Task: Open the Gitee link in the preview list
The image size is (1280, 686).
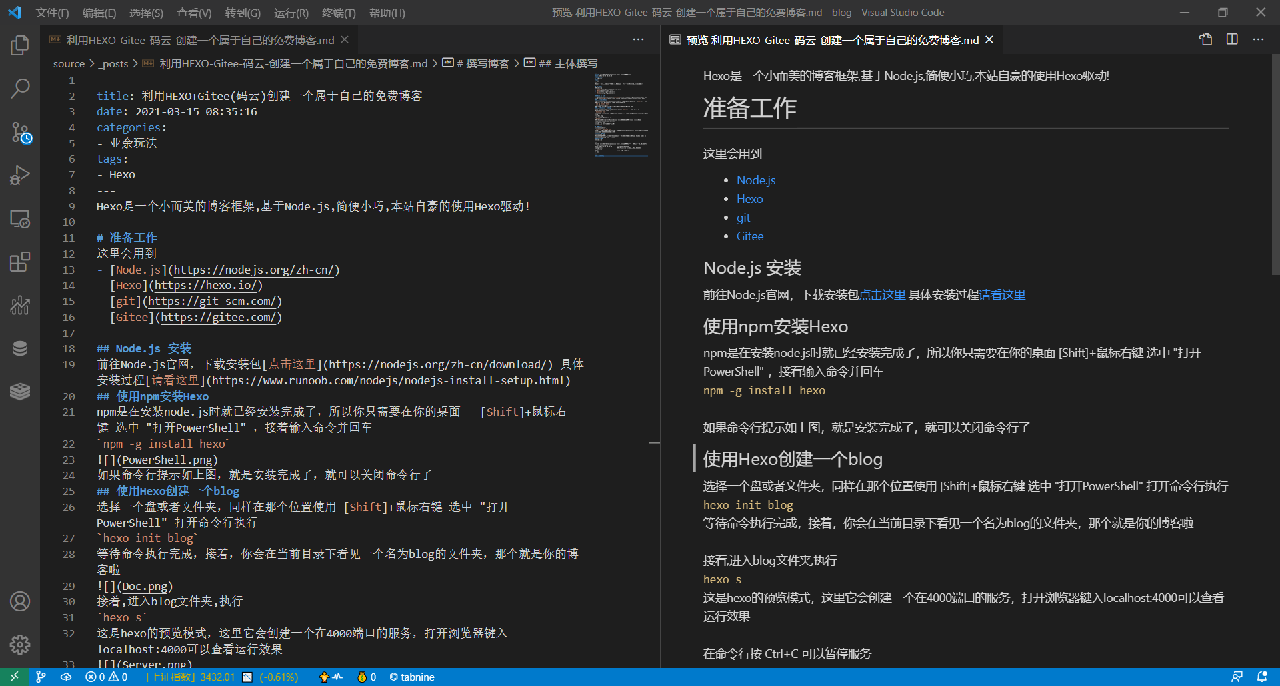Action: (x=750, y=236)
